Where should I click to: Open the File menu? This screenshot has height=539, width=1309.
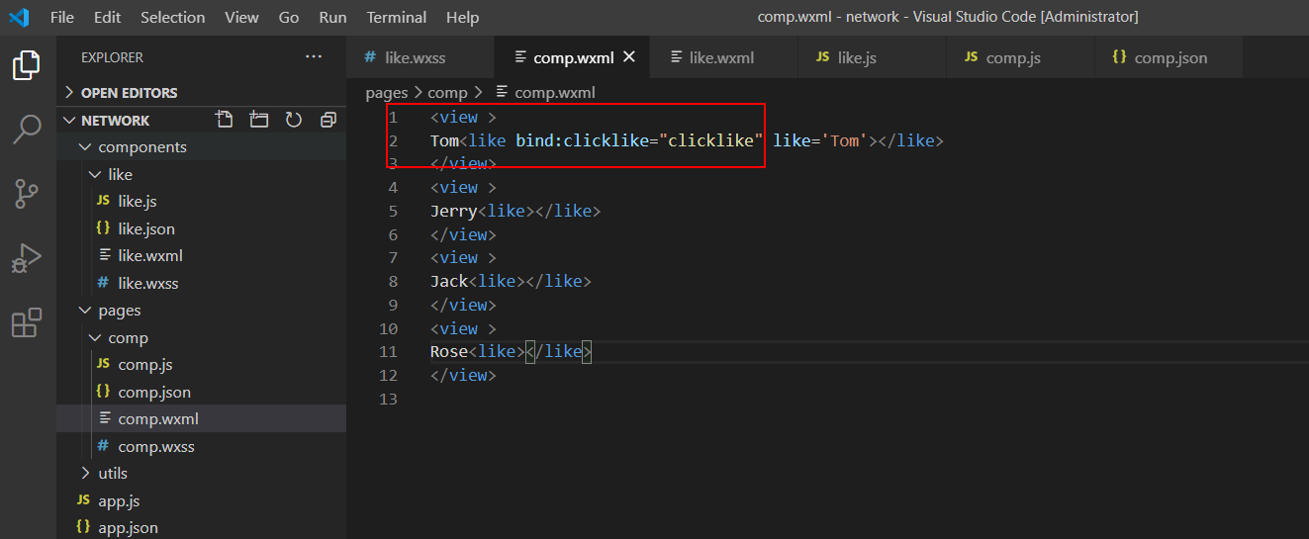(x=62, y=17)
